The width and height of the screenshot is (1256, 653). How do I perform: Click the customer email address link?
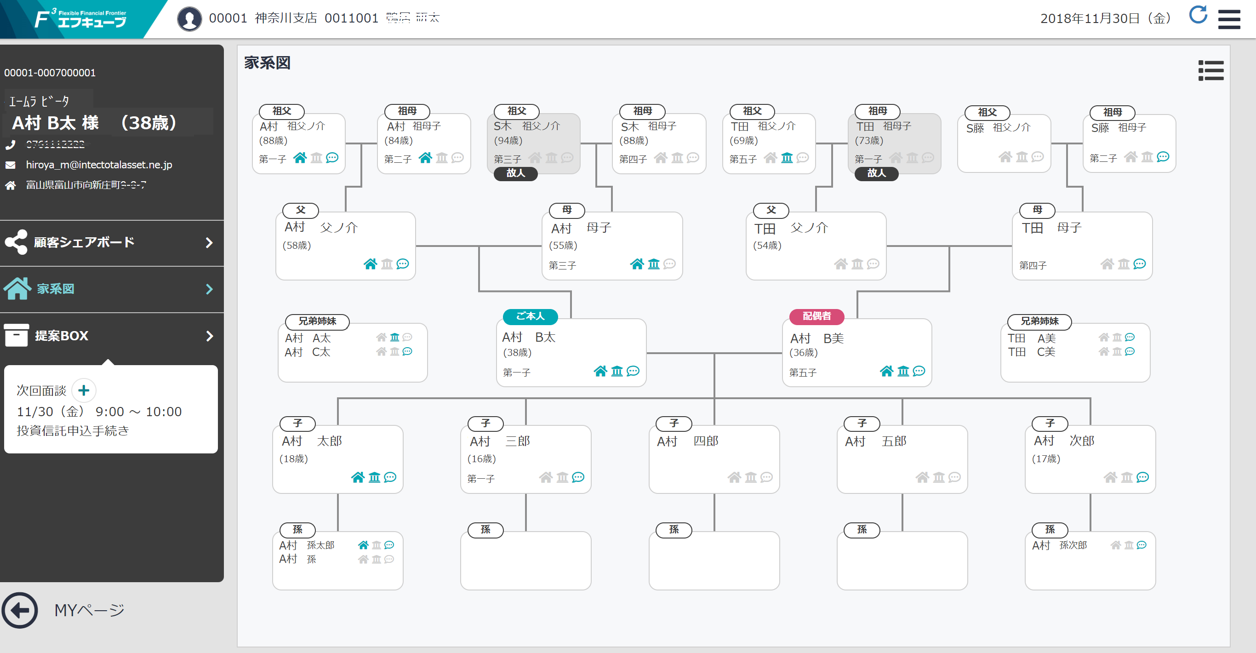click(x=99, y=165)
